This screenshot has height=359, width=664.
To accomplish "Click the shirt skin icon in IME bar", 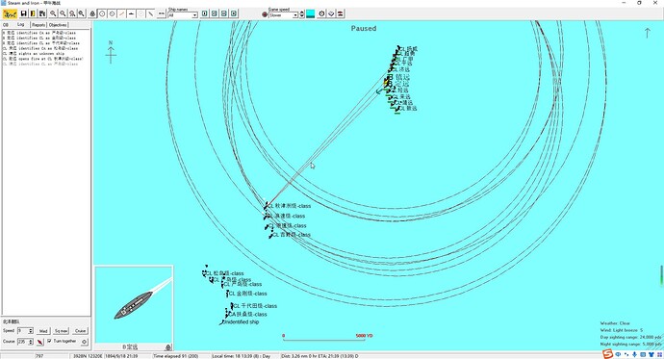I will coord(651,354).
